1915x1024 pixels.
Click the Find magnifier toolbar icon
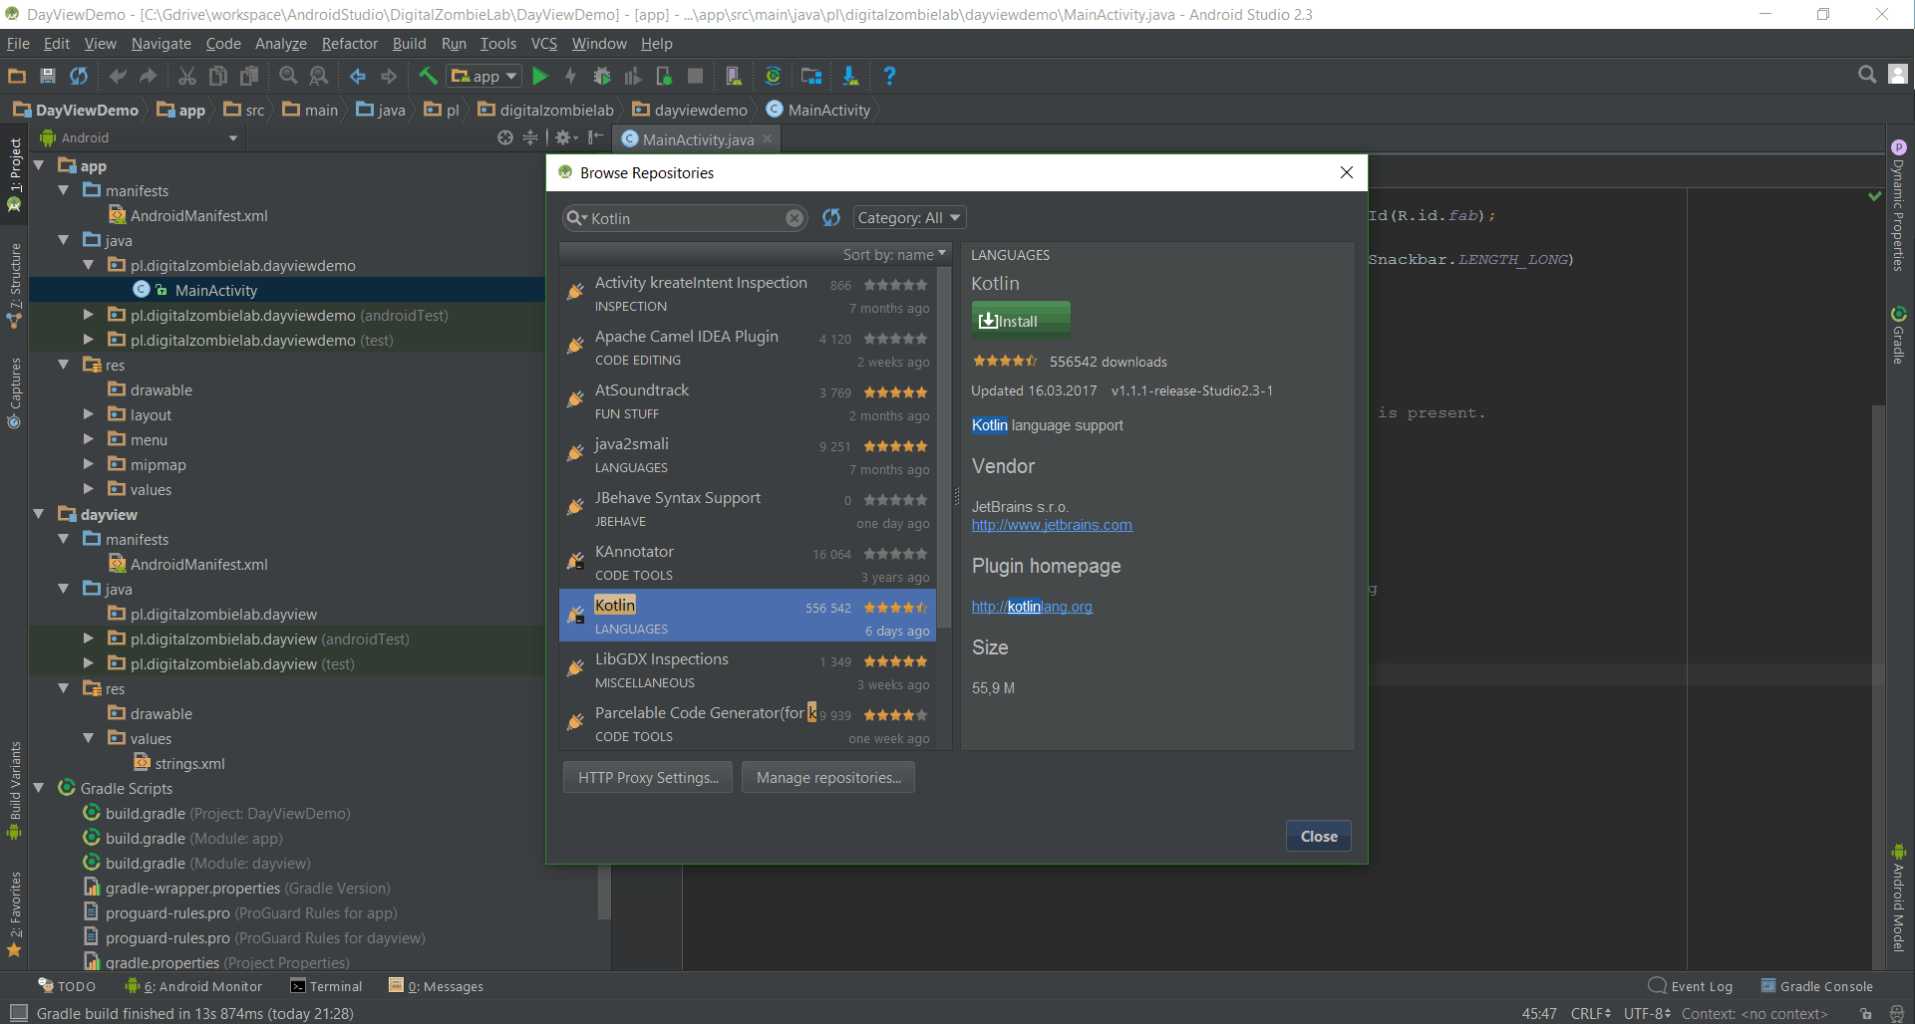tap(288, 76)
